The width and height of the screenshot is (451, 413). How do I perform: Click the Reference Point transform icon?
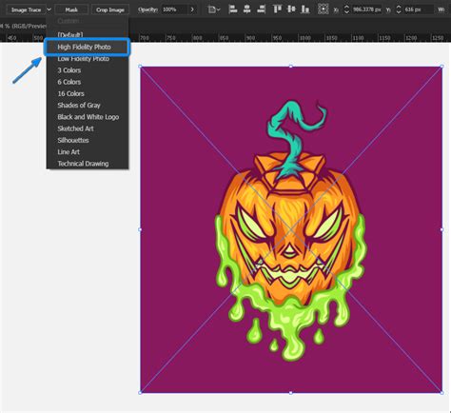pos(324,10)
